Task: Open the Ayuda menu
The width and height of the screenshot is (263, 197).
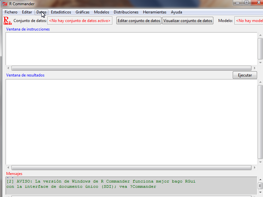Action: (177, 12)
